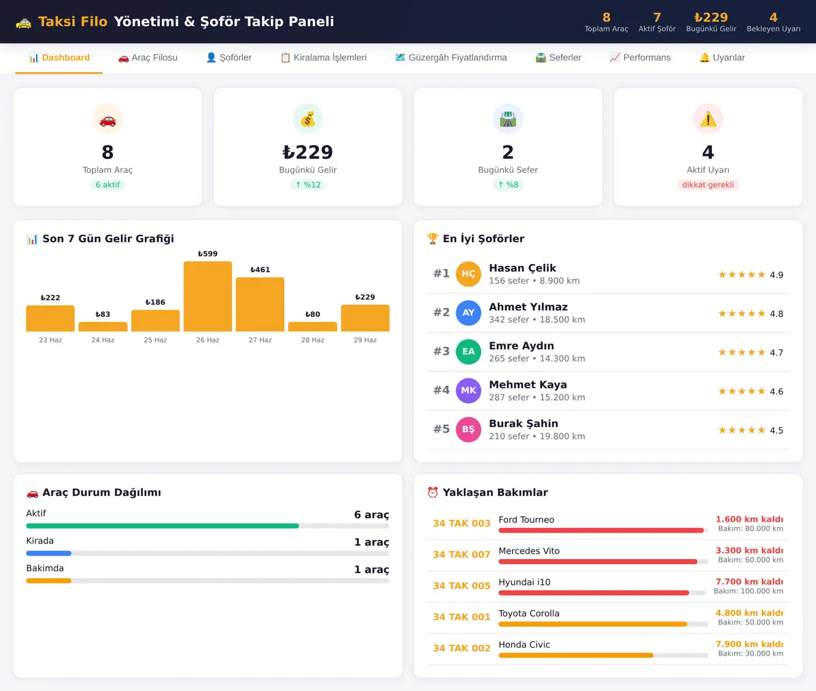This screenshot has width=816, height=691.
Task: Click the AY avatar for Ahmet Yılmaz
Action: click(x=469, y=313)
